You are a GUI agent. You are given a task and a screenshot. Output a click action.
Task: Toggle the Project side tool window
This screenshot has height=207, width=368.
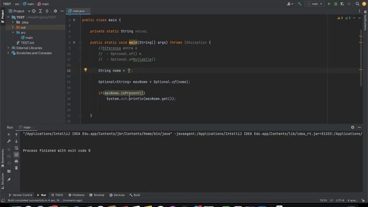coord(2,16)
